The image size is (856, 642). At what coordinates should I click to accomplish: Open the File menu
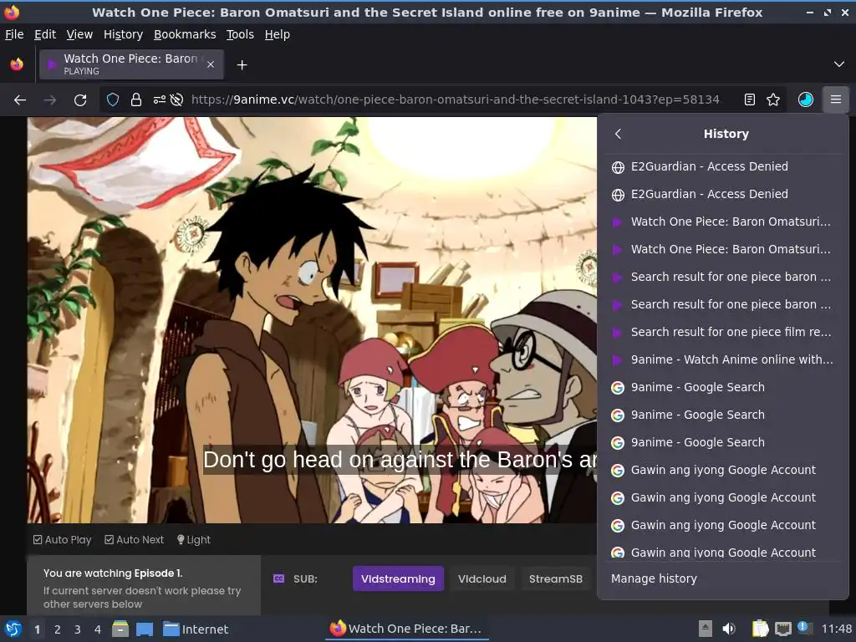coord(14,34)
